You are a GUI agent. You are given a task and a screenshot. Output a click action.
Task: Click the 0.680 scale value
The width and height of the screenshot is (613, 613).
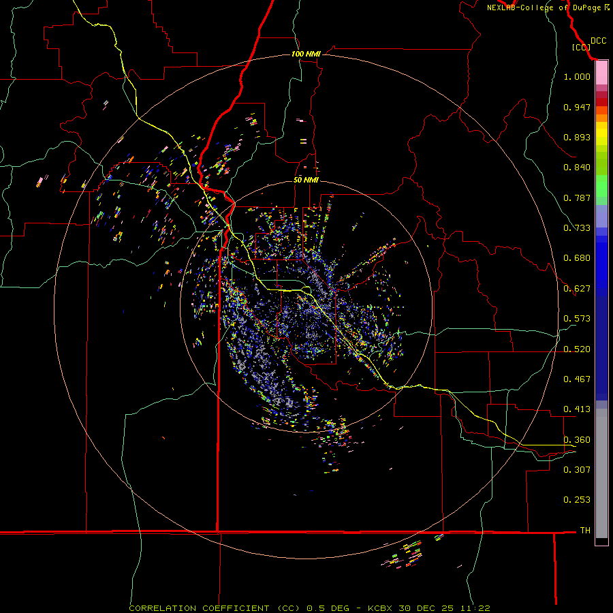[577, 258]
